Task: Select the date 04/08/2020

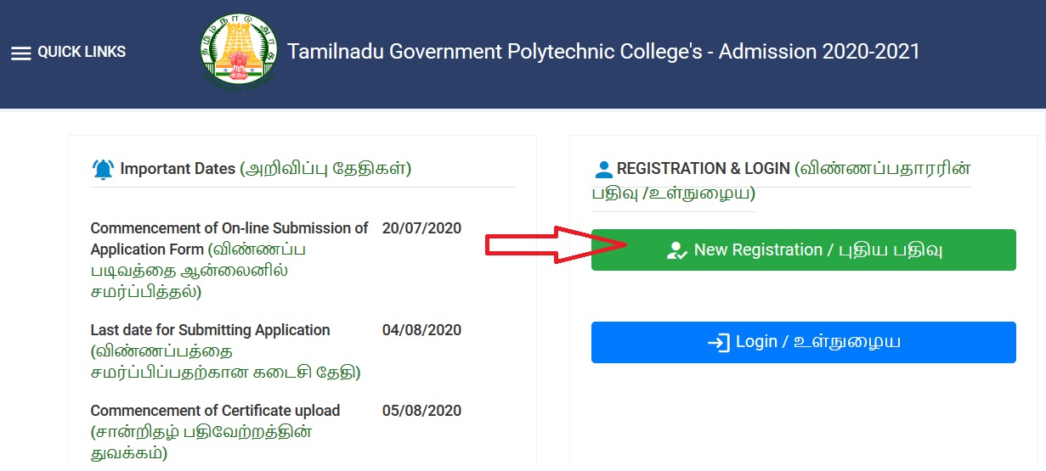Action: pos(421,330)
